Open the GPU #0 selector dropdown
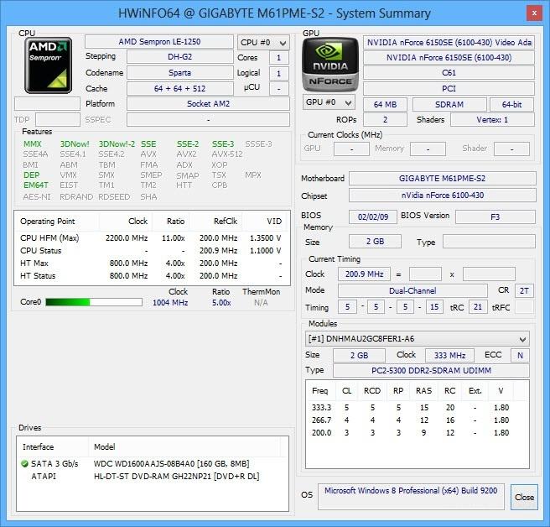The width and height of the screenshot is (550, 527). click(x=329, y=102)
